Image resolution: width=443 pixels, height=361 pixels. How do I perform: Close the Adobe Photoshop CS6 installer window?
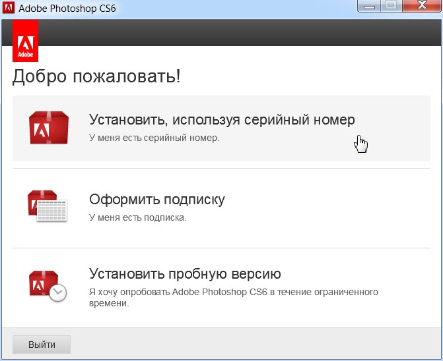tap(421, 6)
